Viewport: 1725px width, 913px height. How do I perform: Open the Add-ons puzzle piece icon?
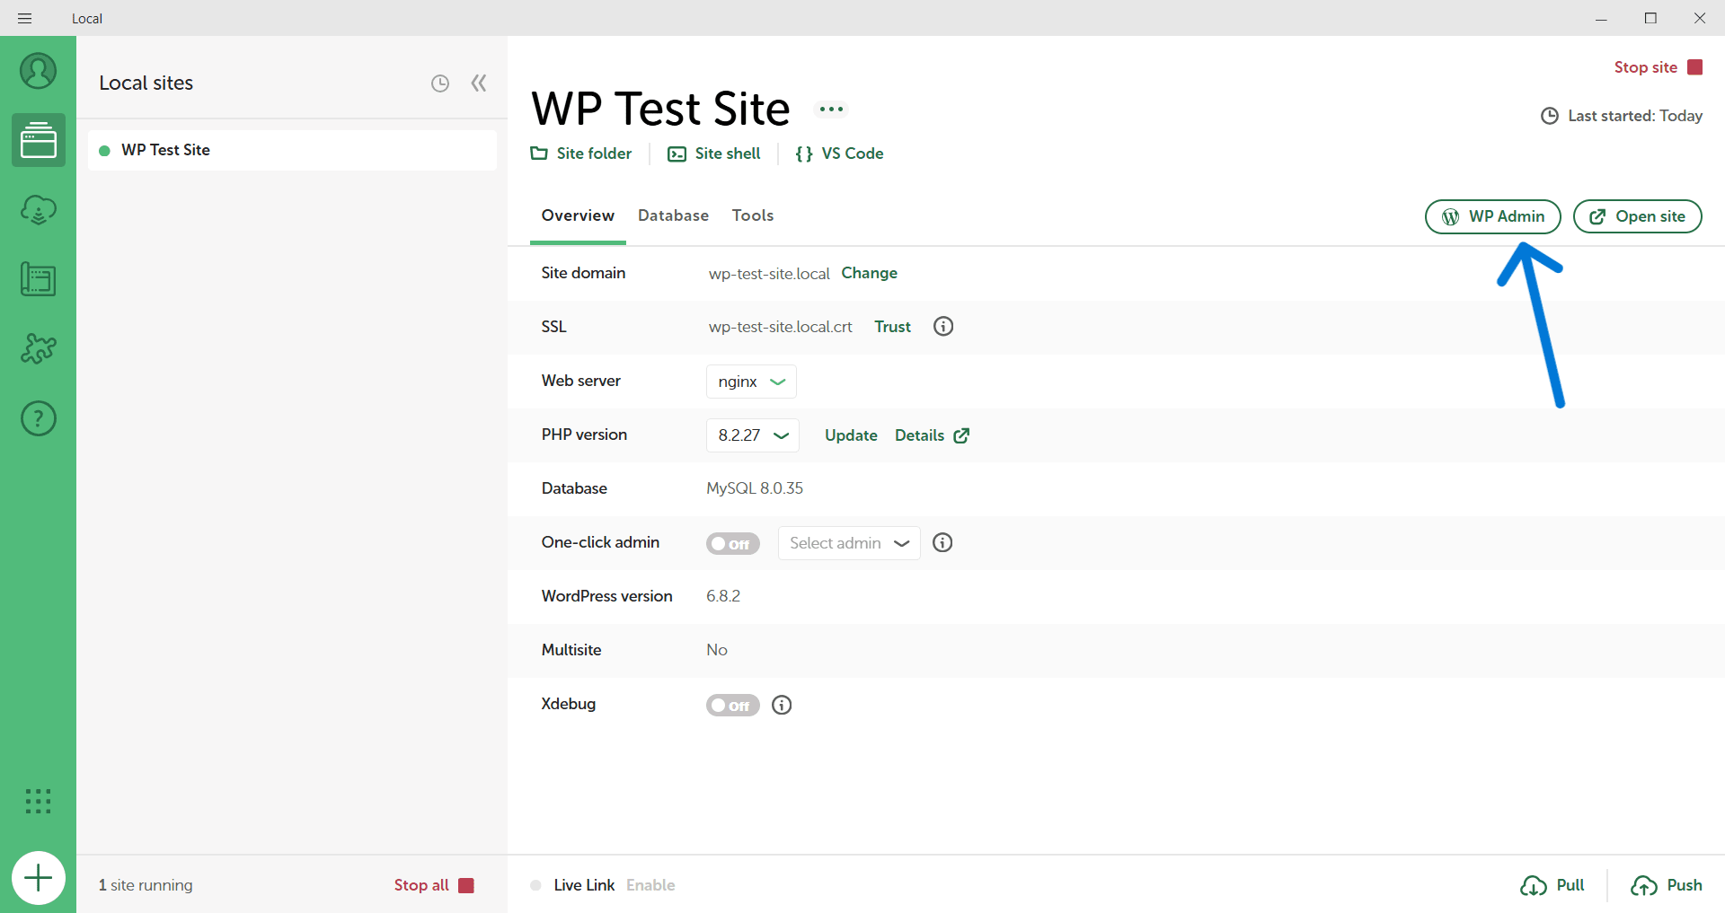click(38, 348)
